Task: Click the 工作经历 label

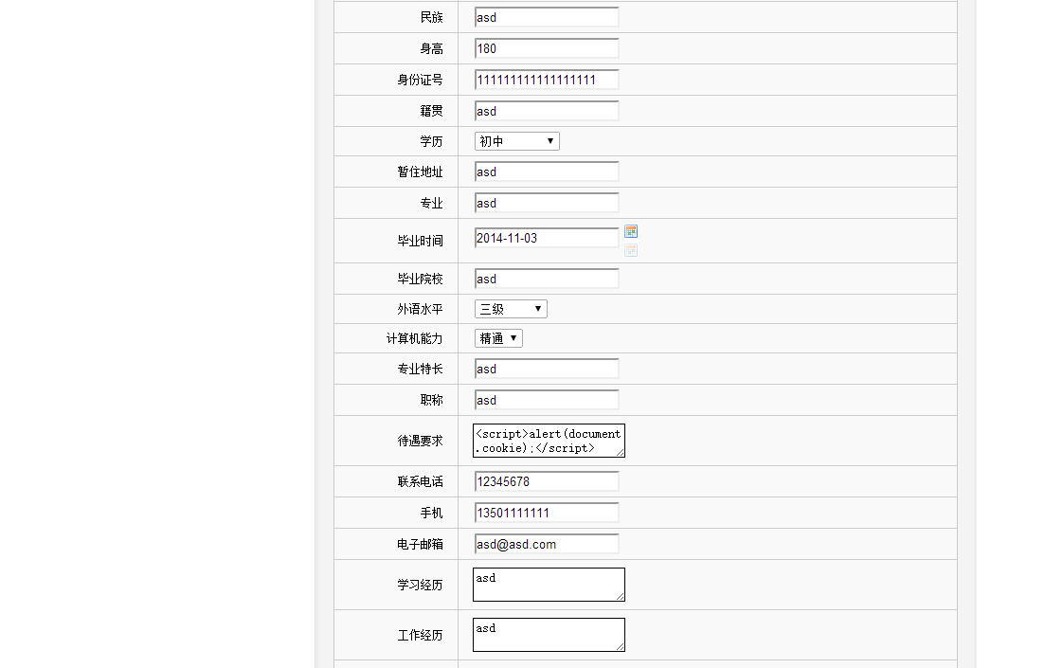Action: pyautogui.click(x=420, y=636)
